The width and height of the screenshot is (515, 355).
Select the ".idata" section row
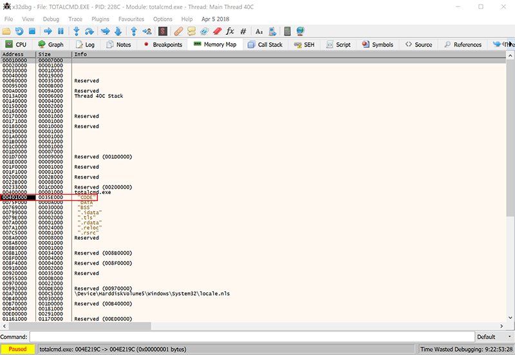253,213
